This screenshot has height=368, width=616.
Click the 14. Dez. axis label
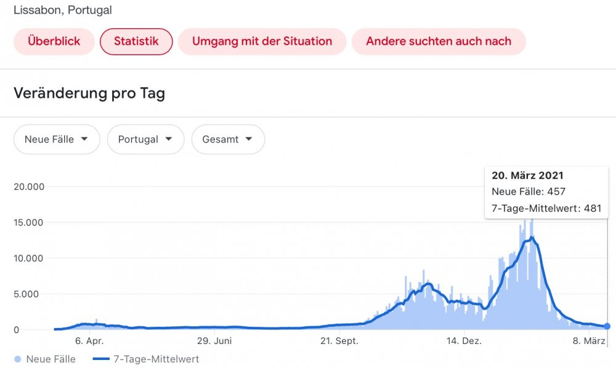click(464, 341)
